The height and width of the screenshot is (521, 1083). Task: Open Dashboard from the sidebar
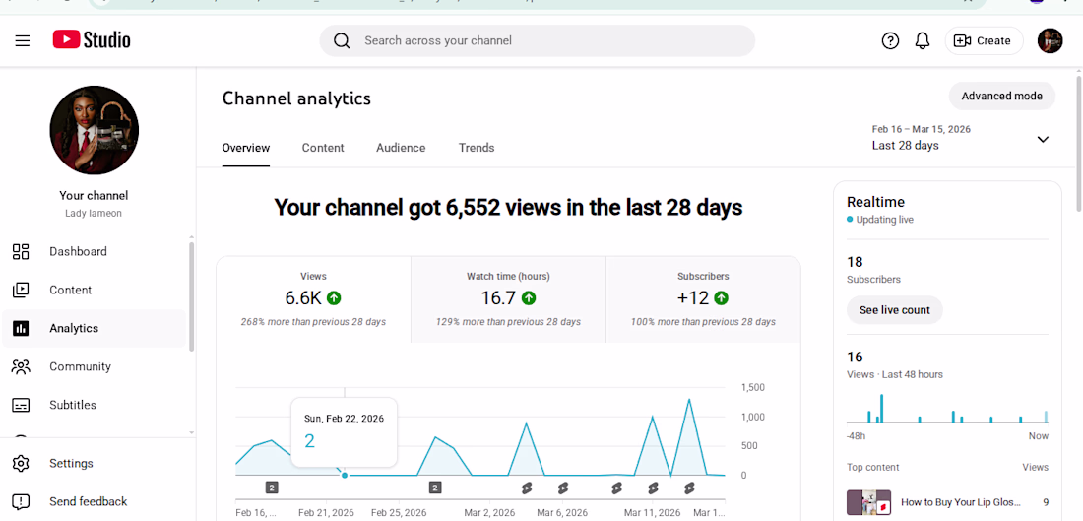tap(94, 251)
